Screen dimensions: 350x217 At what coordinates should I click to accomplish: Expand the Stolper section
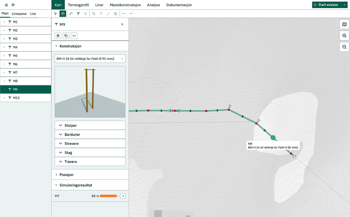(90, 125)
